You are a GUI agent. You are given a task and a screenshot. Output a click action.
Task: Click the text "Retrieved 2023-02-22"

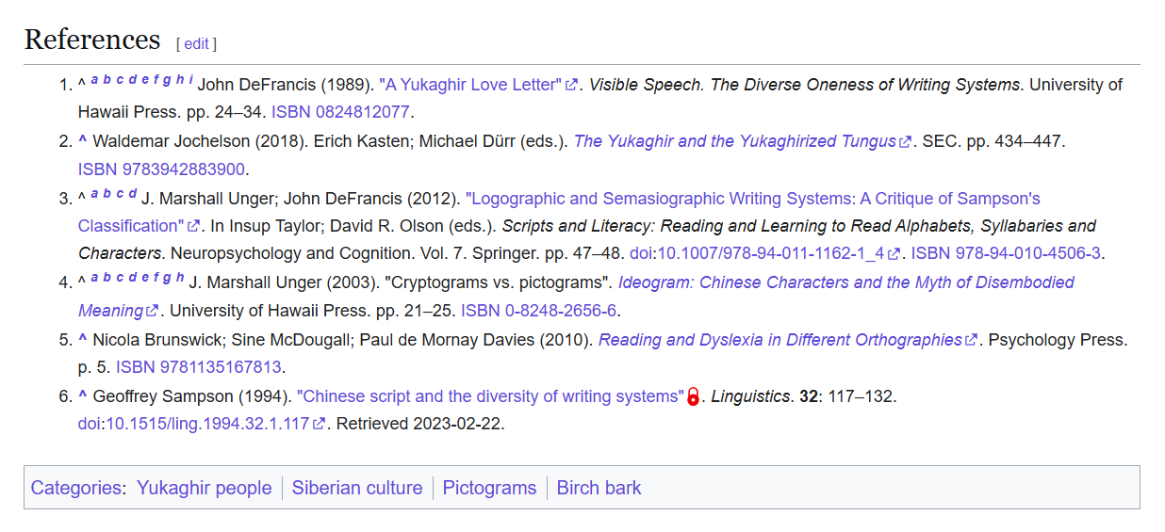click(x=420, y=424)
